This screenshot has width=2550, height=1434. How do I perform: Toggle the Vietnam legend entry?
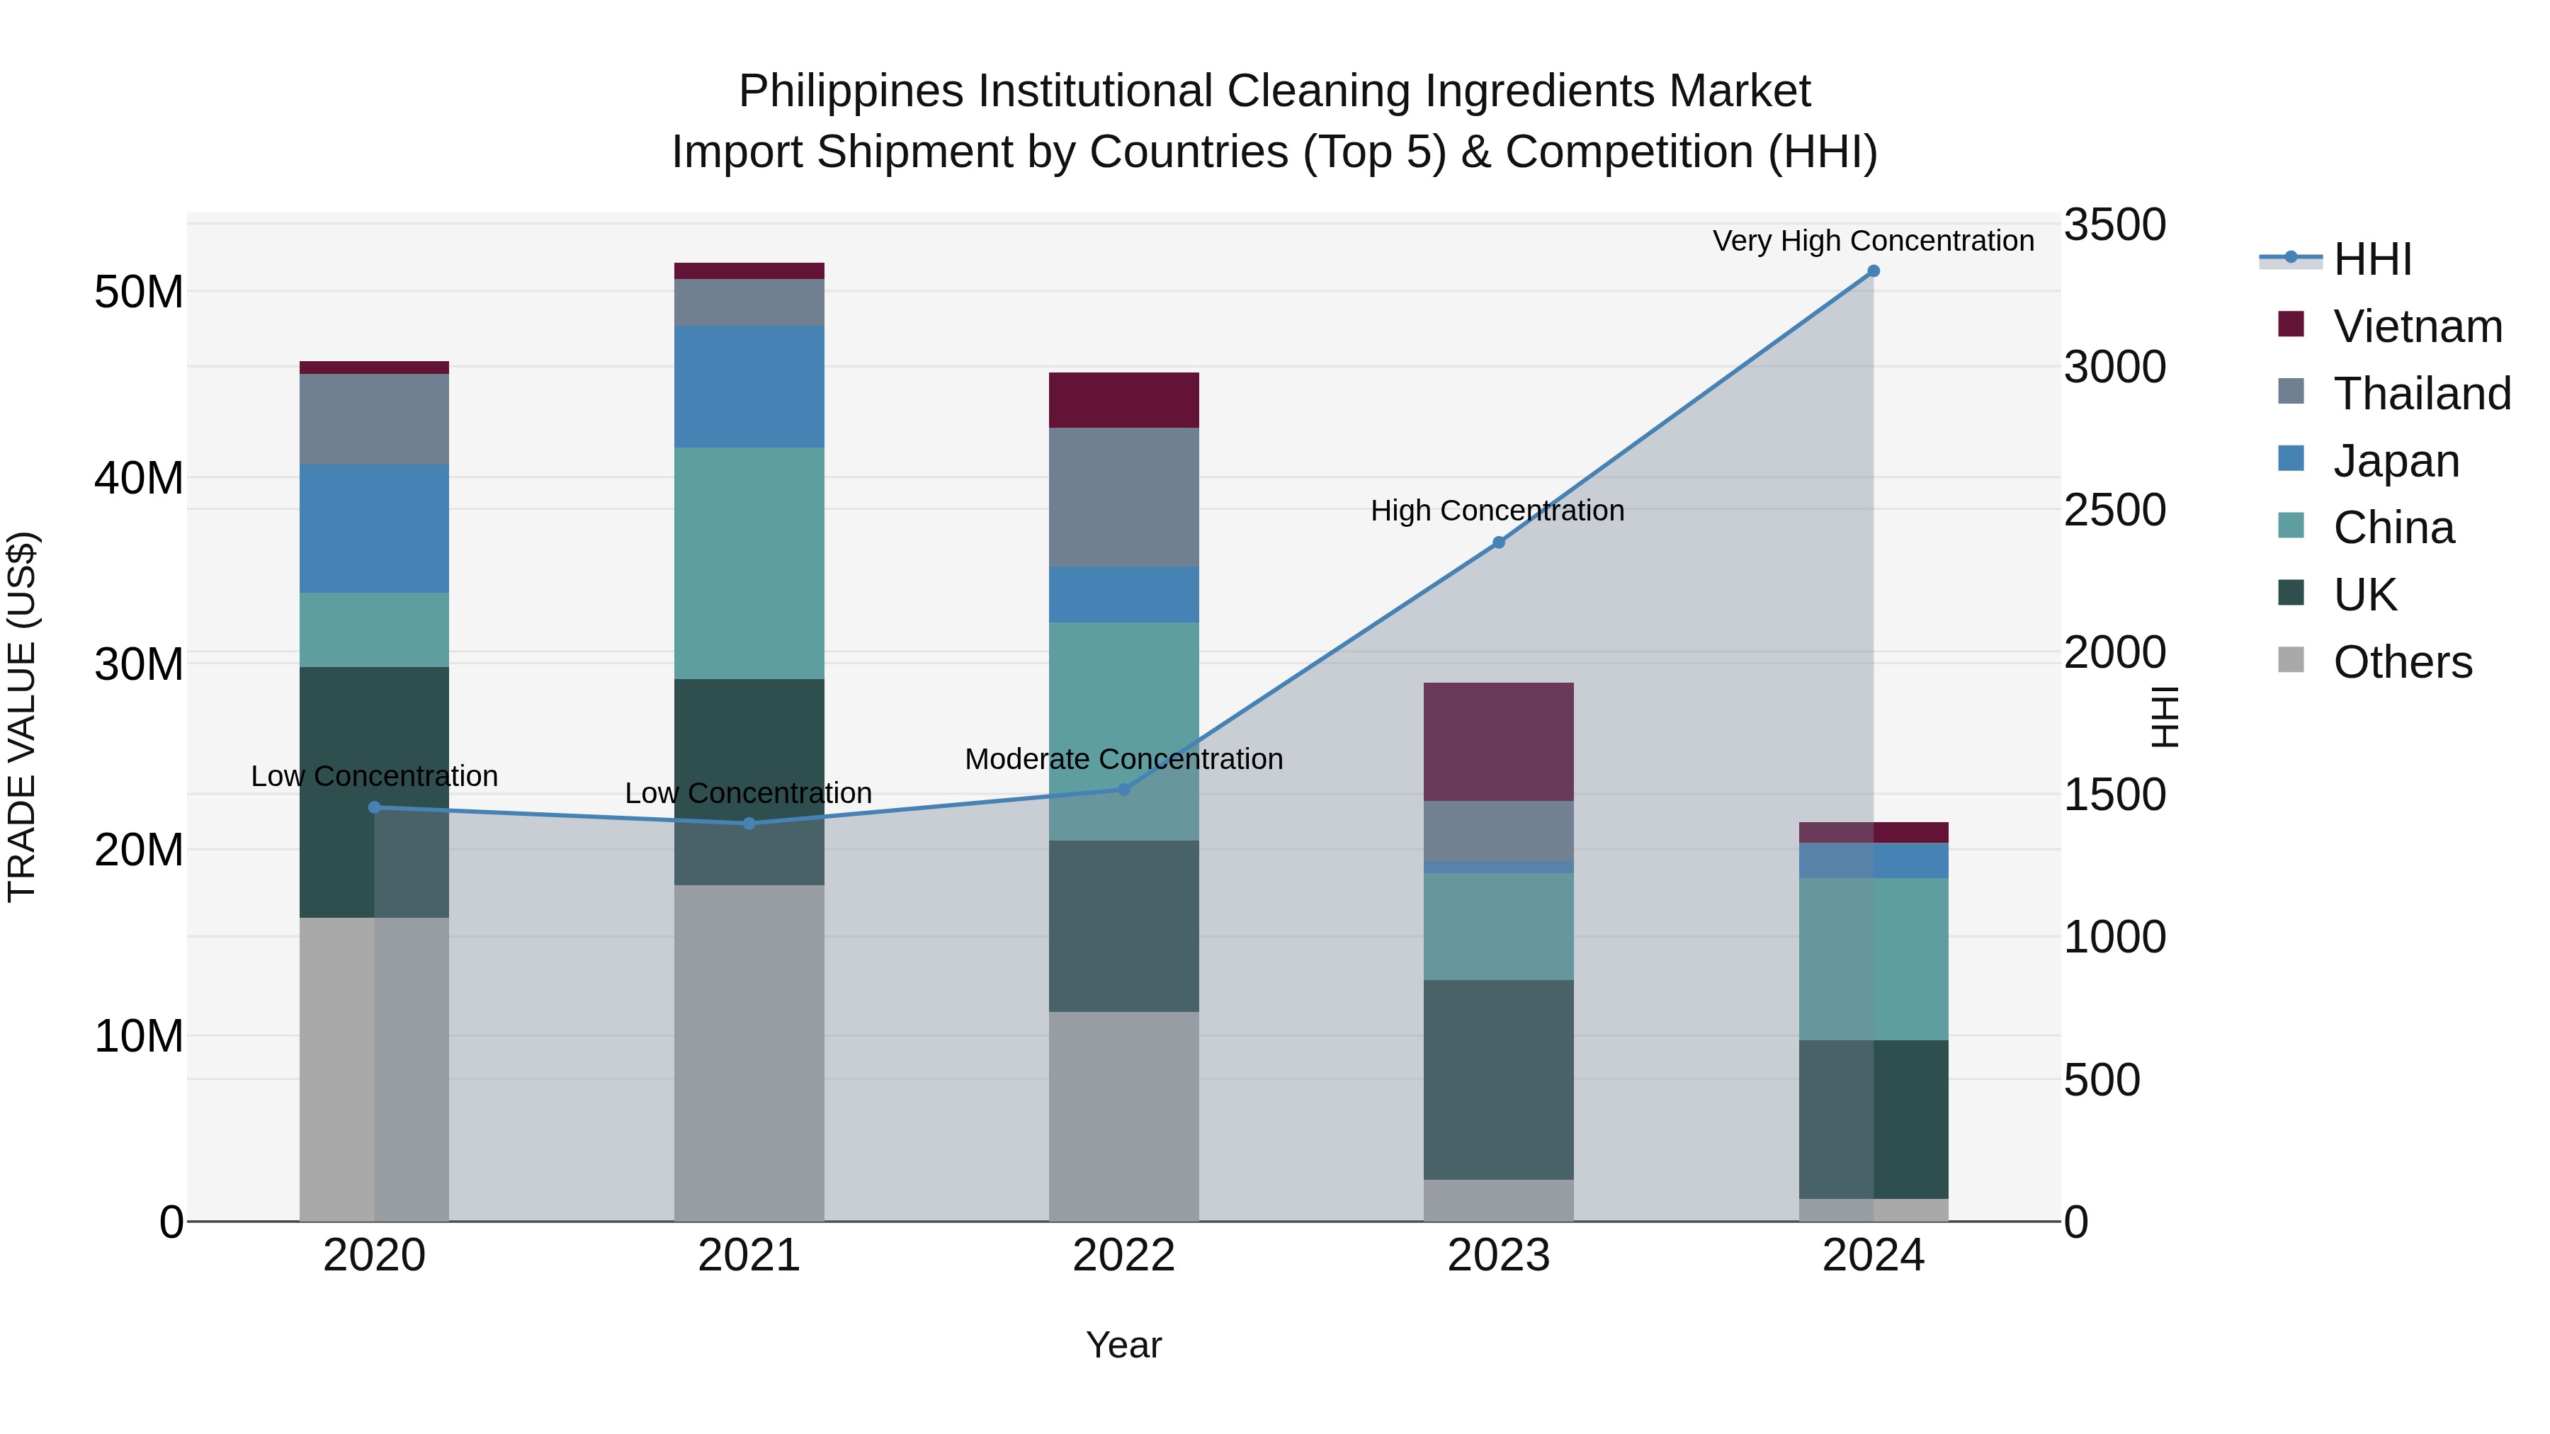2390,326
